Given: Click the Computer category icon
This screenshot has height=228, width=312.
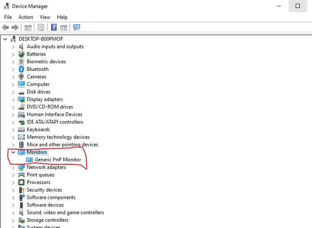Looking at the screenshot, I should [21, 84].
